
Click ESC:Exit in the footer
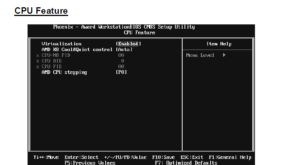[x=192, y=157]
